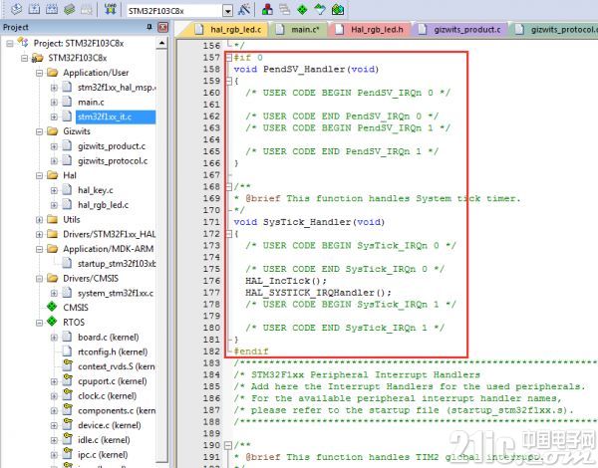Close the Project panel
The width and height of the screenshot is (598, 468).
click(162, 27)
